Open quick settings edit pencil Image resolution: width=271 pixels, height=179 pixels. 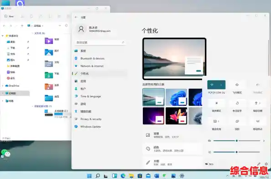pyautogui.click(x=259, y=164)
